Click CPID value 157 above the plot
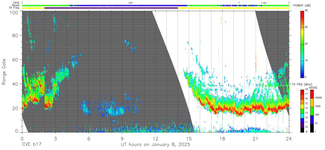 (130, 3)
